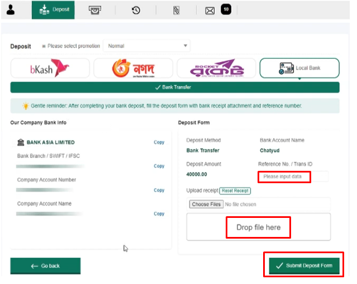Select the Rocket payment method
The height and width of the screenshot is (284, 357).
pyautogui.click(x=216, y=68)
